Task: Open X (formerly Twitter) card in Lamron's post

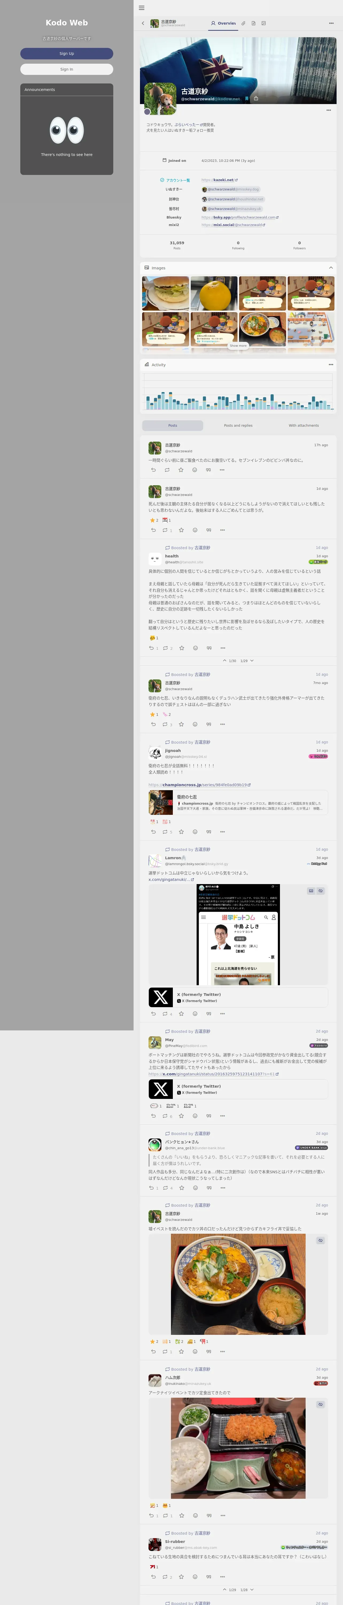Action: point(239,998)
